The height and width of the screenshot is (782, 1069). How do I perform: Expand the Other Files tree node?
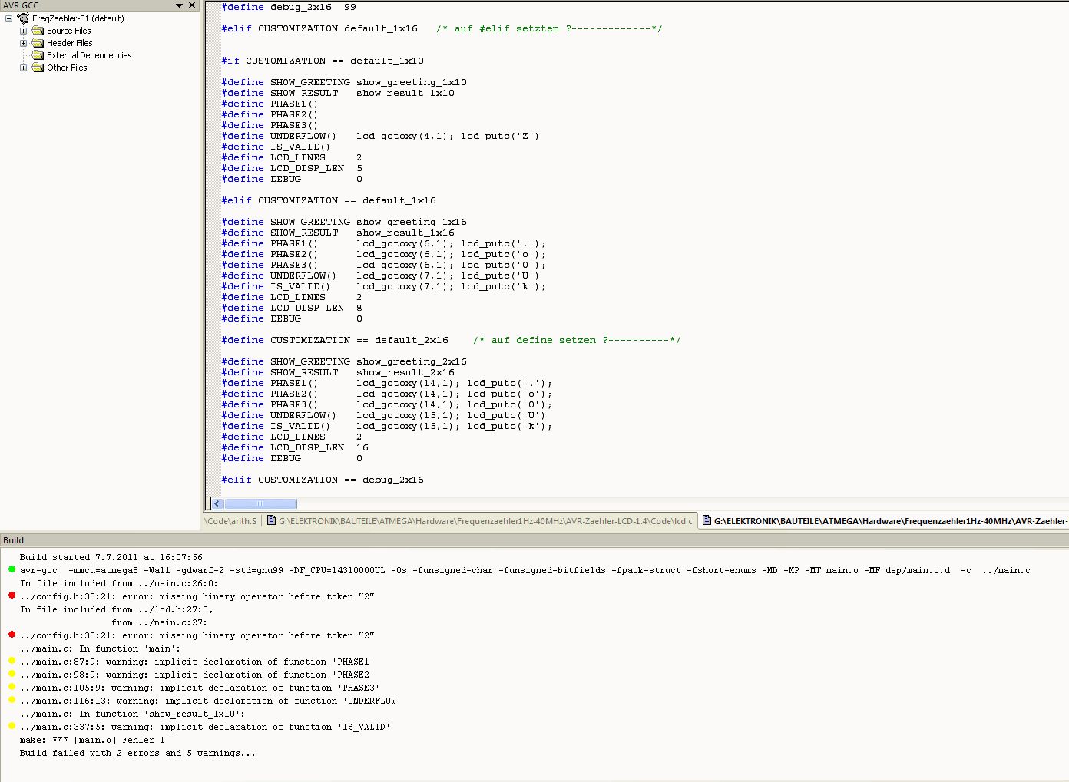pyautogui.click(x=23, y=68)
